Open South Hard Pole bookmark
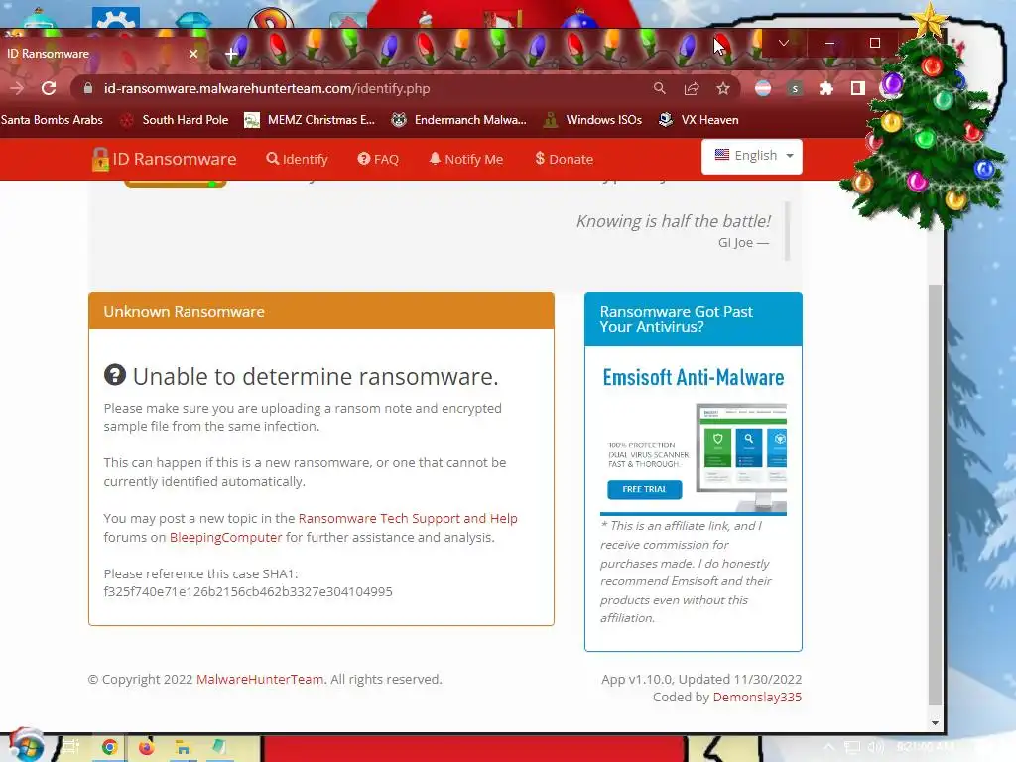 tap(175, 120)
